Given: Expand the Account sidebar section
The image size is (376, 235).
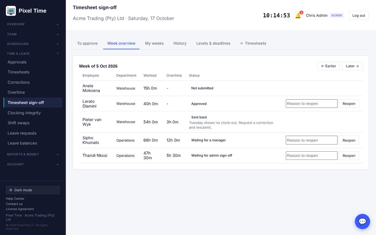Looking at the screenshot, I should click(33, 164).
